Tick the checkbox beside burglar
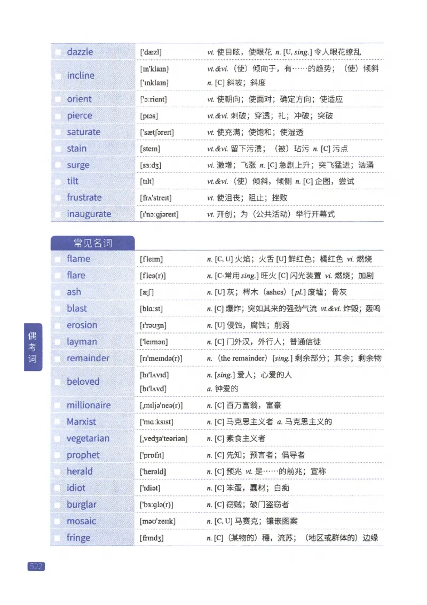Image resolution: width=427 pixels, height=605 pixels. click(58, 505)
